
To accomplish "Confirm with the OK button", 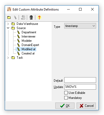I will pos(65,105).
